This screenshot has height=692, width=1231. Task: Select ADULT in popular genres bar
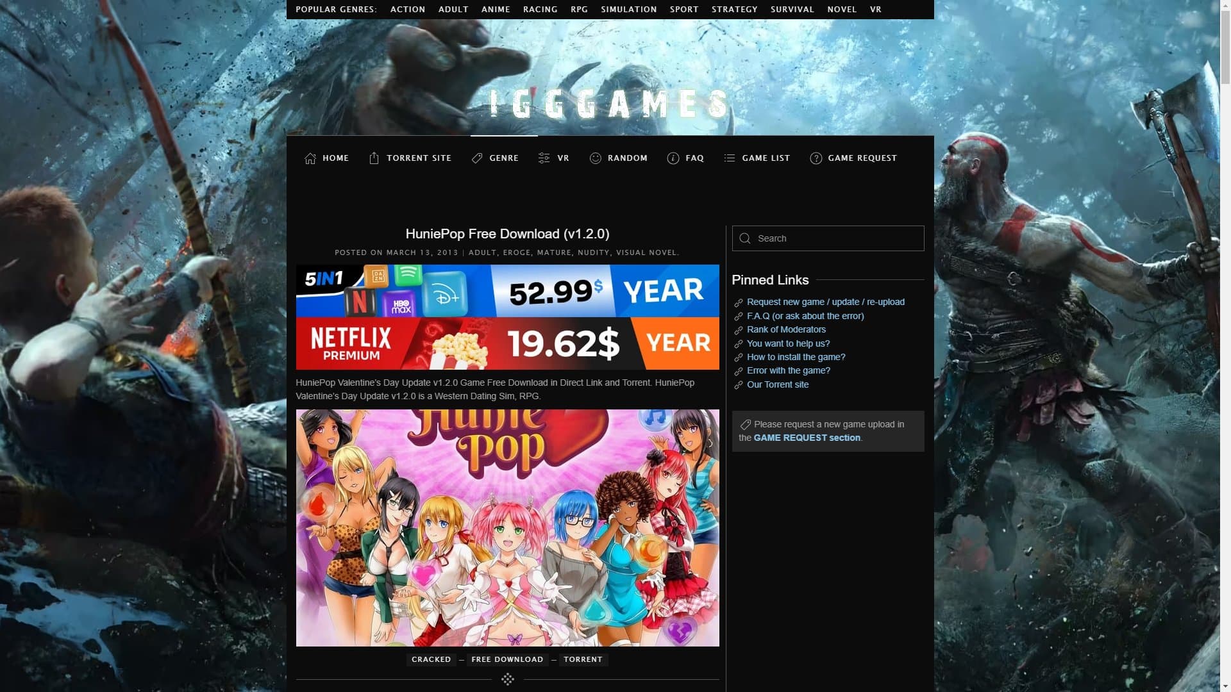[x=453, y=10]
